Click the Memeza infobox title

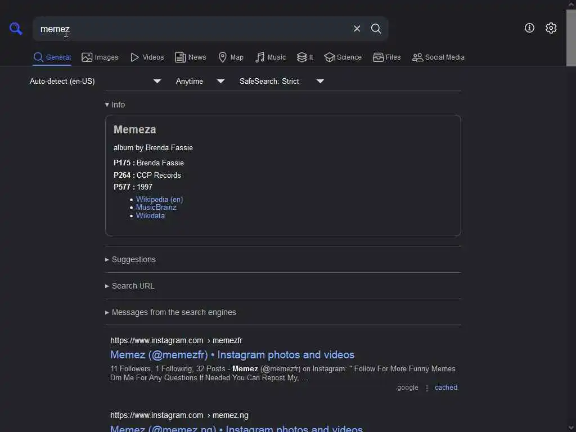coord(135,130)
